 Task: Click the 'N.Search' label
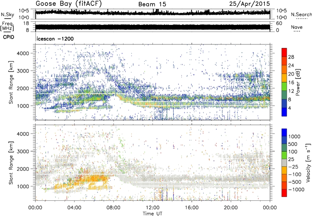[x=301, y=14]
